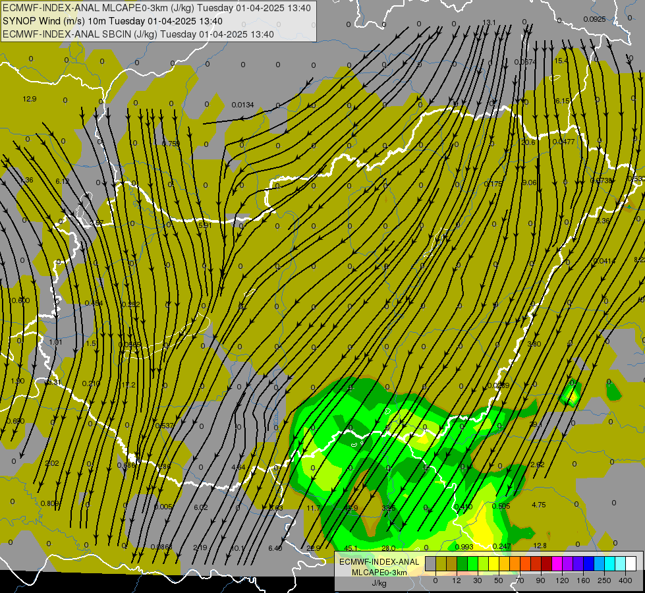Screen dimensions: 645x593
Task: Pick the cyan legend swatch before 400
Action: 609,563
